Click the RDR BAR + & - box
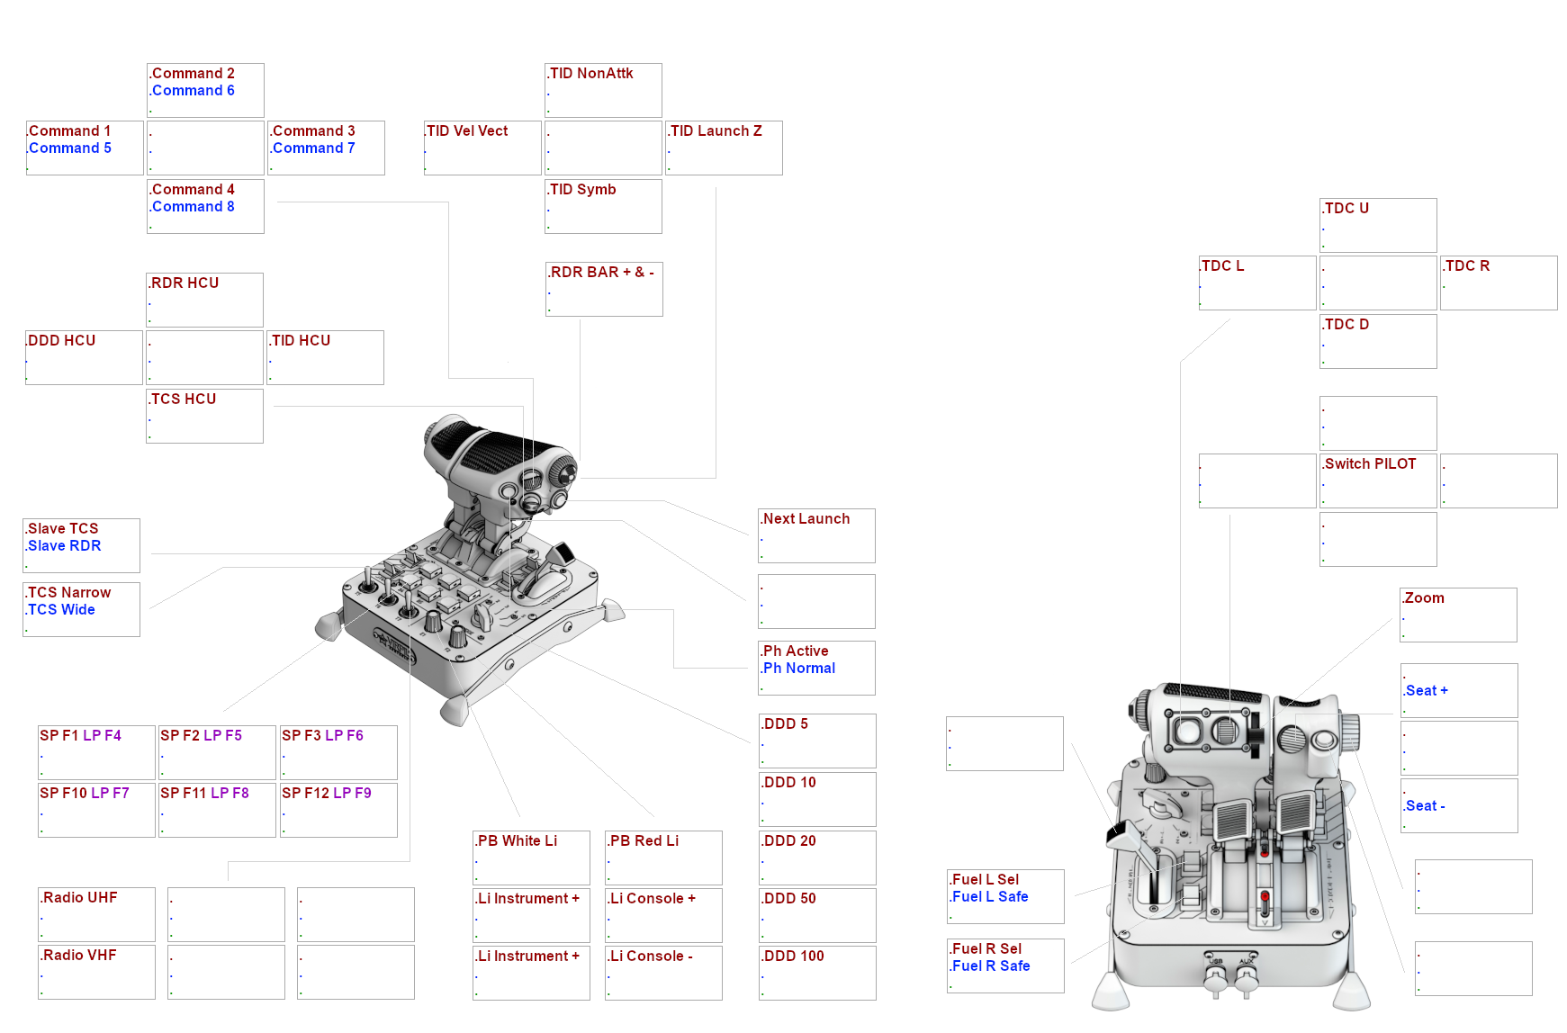1567x1033 pixels. click(604, 289)
